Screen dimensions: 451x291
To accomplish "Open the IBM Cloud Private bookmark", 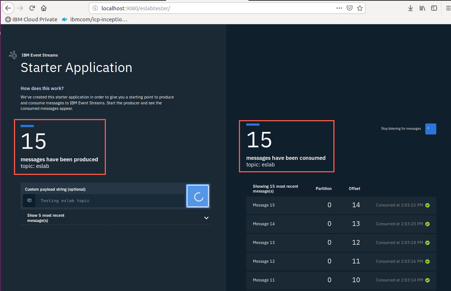I will tap(31, 19).
